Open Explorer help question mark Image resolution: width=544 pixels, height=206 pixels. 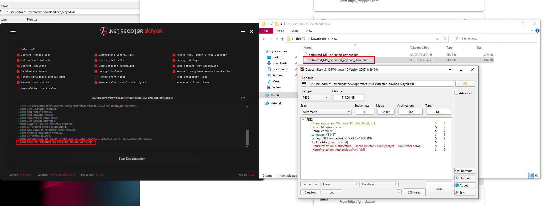pyautogui.click(x=537, y=31)
